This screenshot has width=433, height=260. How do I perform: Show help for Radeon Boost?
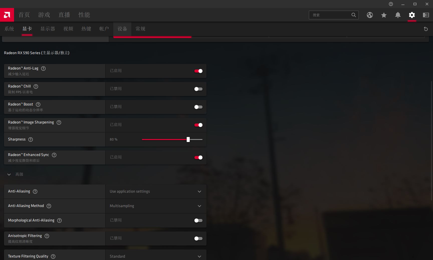38,104
